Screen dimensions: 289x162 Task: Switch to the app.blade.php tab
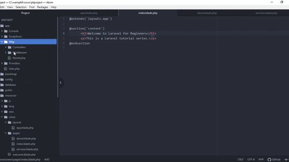click(x=89, y=13)
